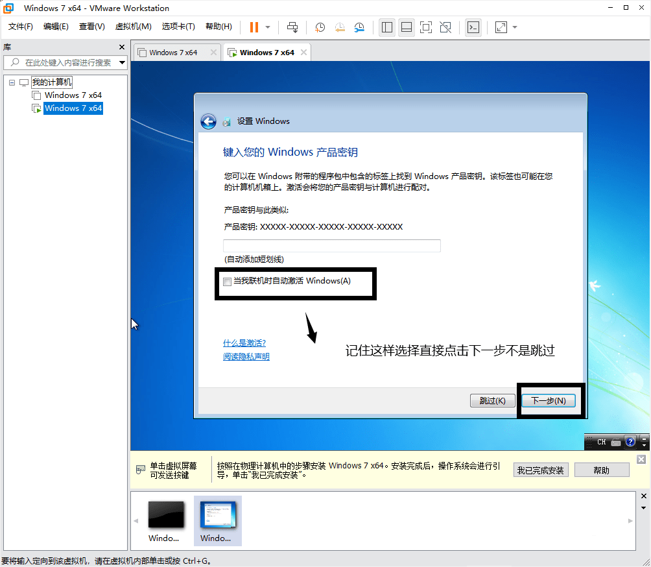Open the 帮助(H) menu
The height and width of the screenshot is (567, 651).
click(x=219, y=27)
